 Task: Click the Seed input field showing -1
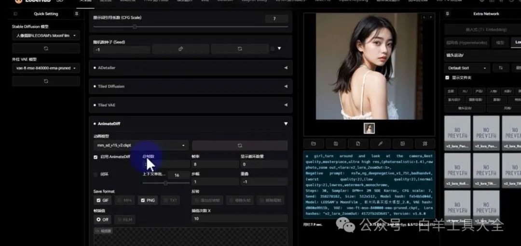coord(122,49)
